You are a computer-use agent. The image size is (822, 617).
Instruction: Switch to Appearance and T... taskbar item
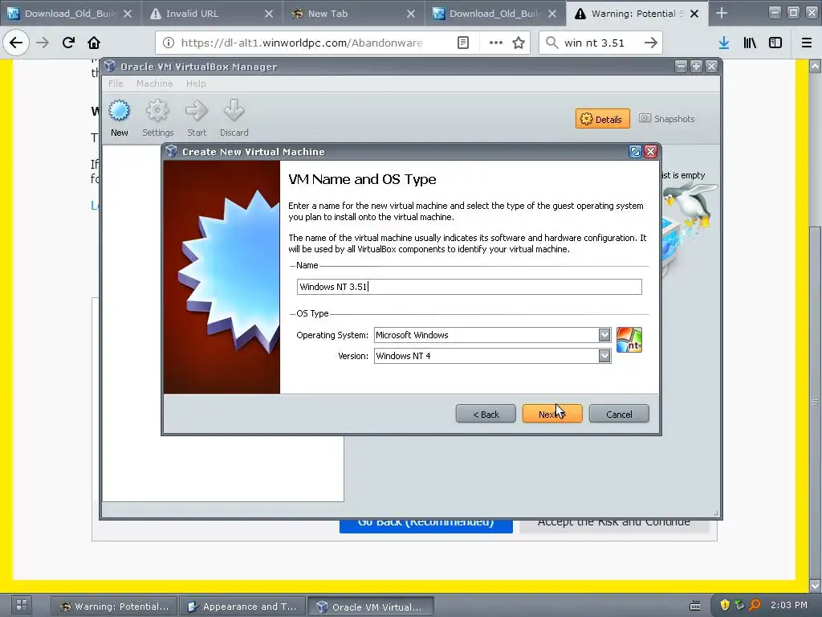(x=242, y=606)
